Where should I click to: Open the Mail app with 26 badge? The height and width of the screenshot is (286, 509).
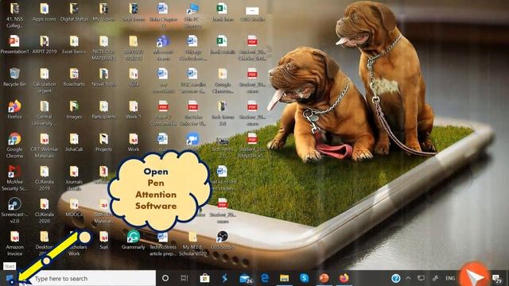[x=246, y=278]
